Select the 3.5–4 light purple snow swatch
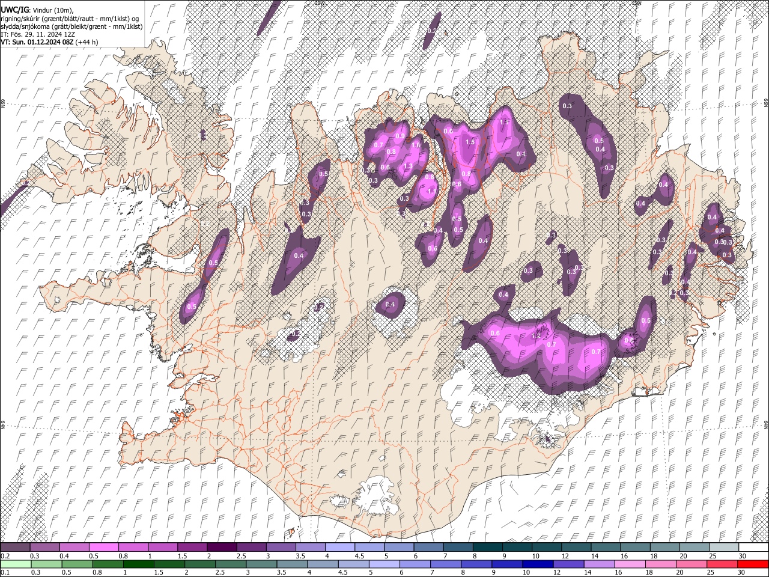The width and height of the screenshot is (769, 577). click(310, 548)
